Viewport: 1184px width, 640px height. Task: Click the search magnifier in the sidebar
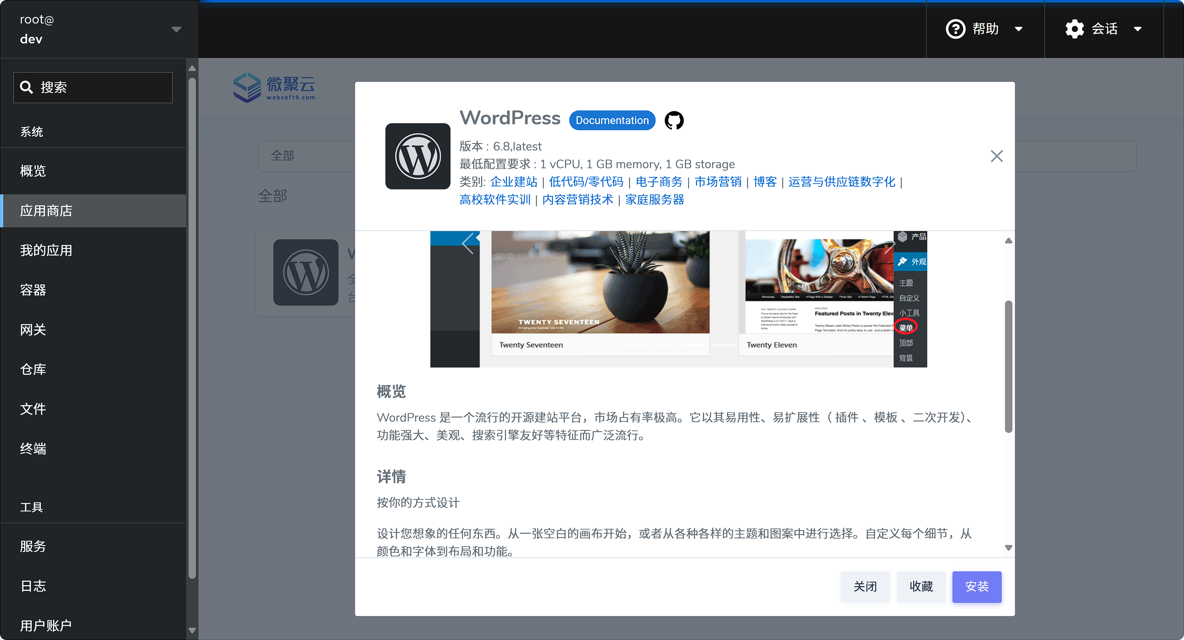point(26,87)
